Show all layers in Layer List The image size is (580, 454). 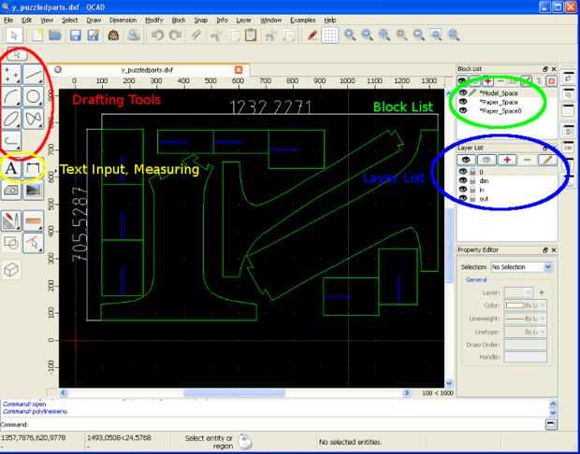(x=466, y=160)
